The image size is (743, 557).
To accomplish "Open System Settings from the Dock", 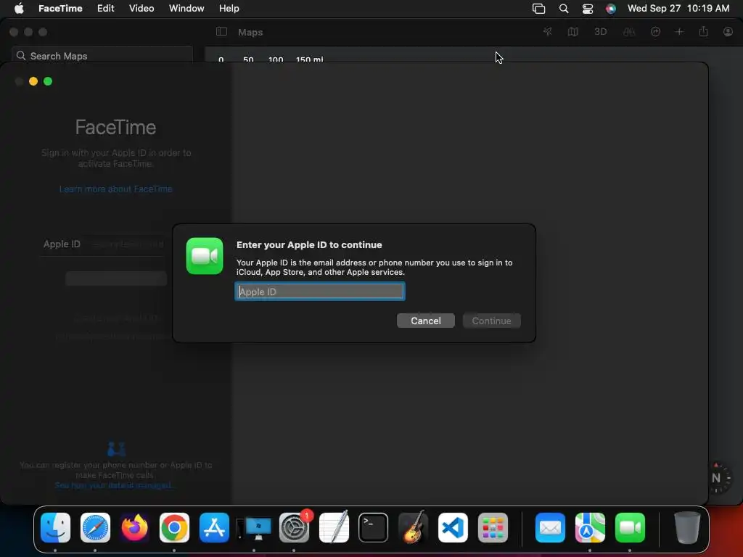I will tap(294, 528).
